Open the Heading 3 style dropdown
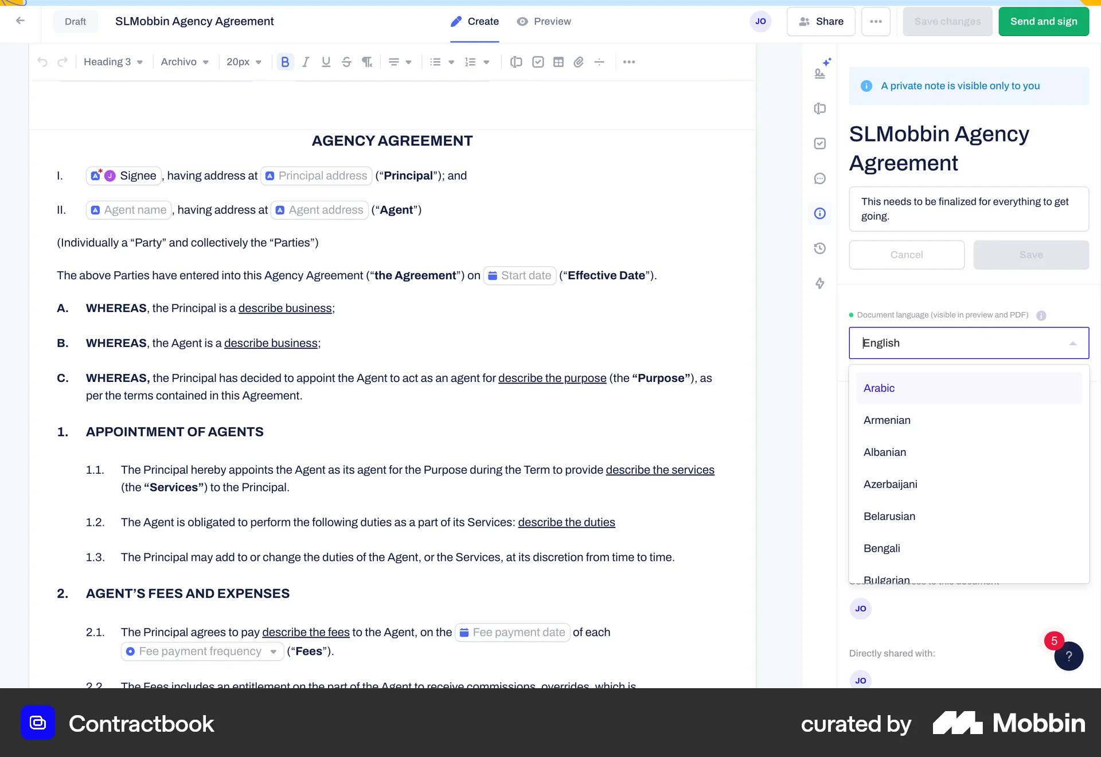 pos(112,62)
